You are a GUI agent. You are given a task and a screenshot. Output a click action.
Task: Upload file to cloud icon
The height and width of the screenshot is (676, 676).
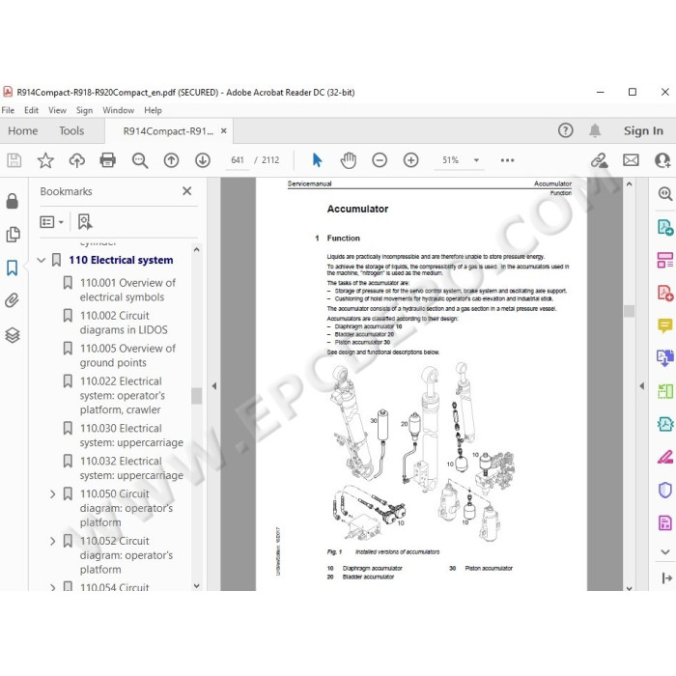click(76, 160)
